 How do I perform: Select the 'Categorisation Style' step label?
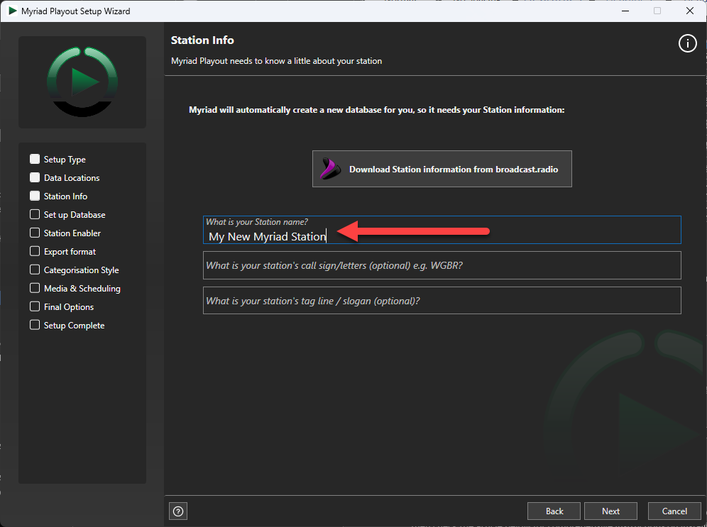coord(81,270)
